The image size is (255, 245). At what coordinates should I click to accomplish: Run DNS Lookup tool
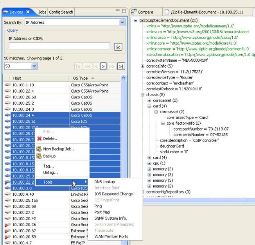[x=115, y=182]
